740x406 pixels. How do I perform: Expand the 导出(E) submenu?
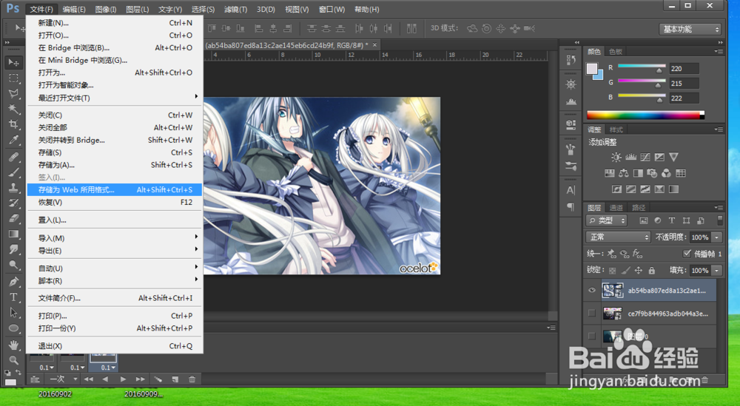point(115,251)
